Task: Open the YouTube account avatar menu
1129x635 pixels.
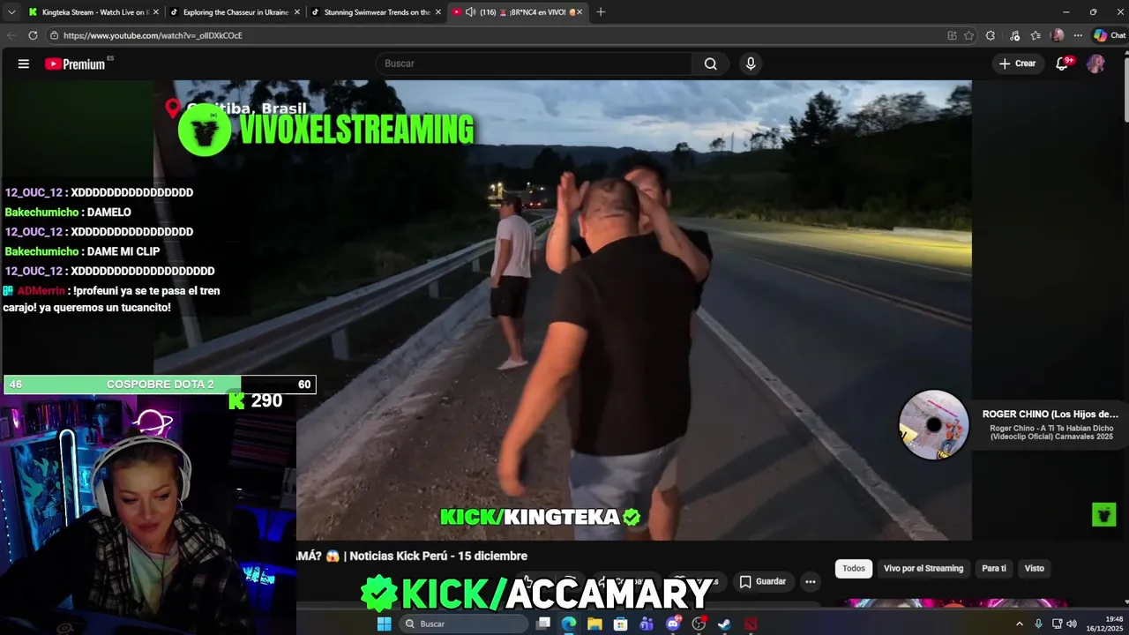Action: pyautogui.click(x=1095, y=63)
